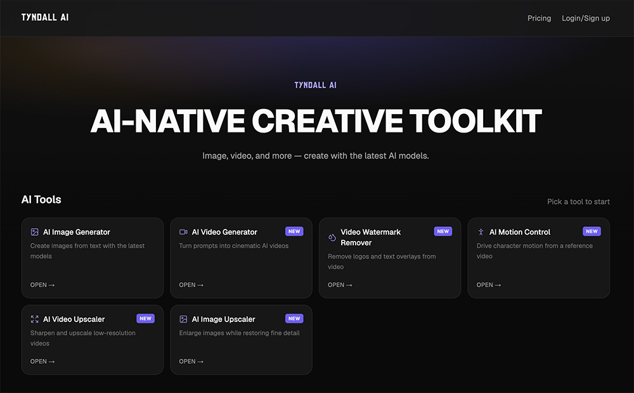Open the AI Video Upscaler tool
This screenshot has width=634, height=393.
(42, 361)
